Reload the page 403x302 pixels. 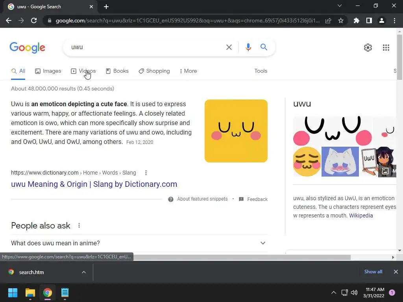coord(34,20)
